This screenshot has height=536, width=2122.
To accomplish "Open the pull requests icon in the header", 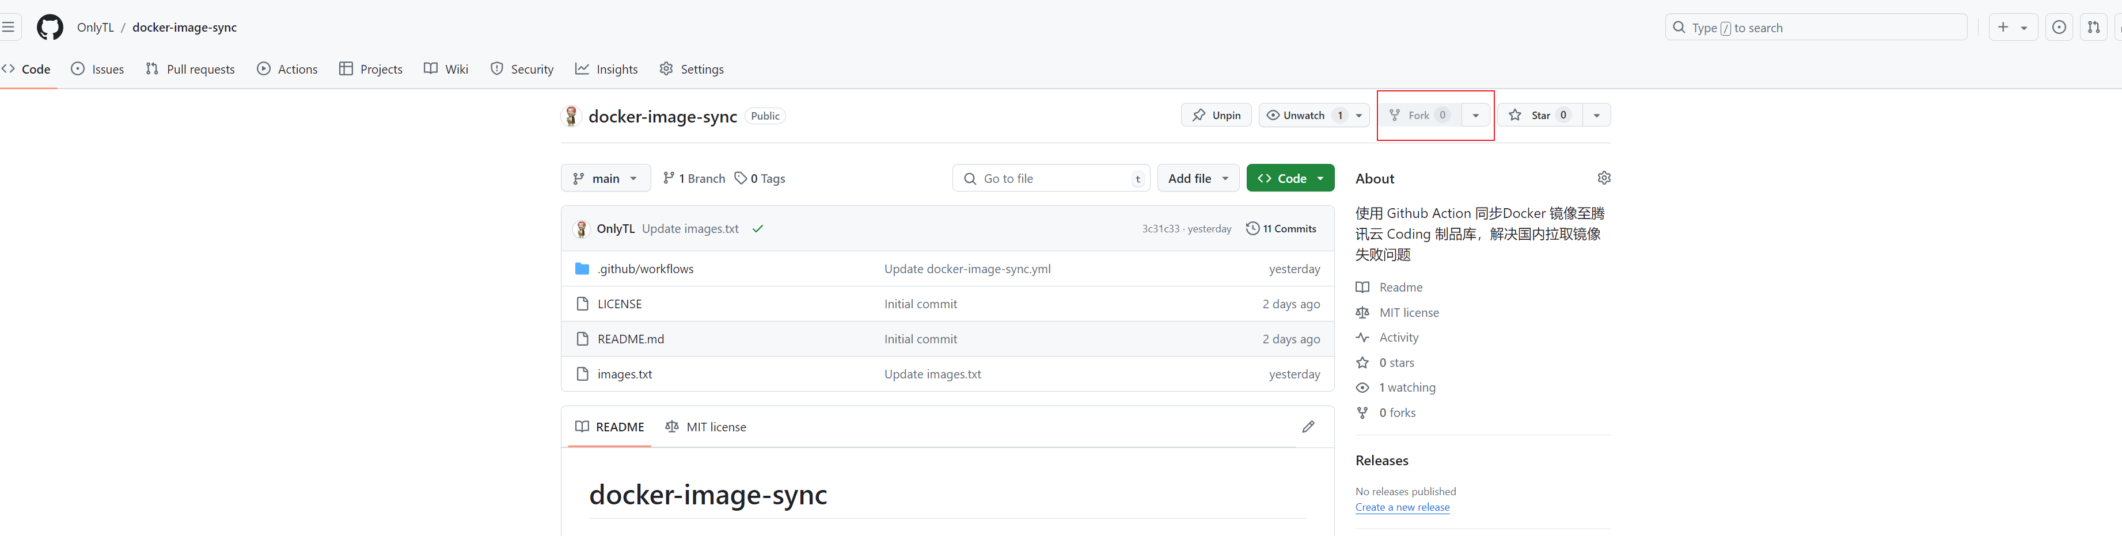I will pyautogui.click(x=2093, y=27).
